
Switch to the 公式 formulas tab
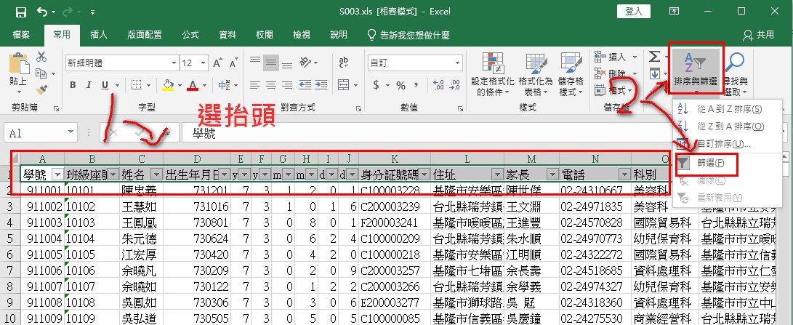[x=190, y=35]
